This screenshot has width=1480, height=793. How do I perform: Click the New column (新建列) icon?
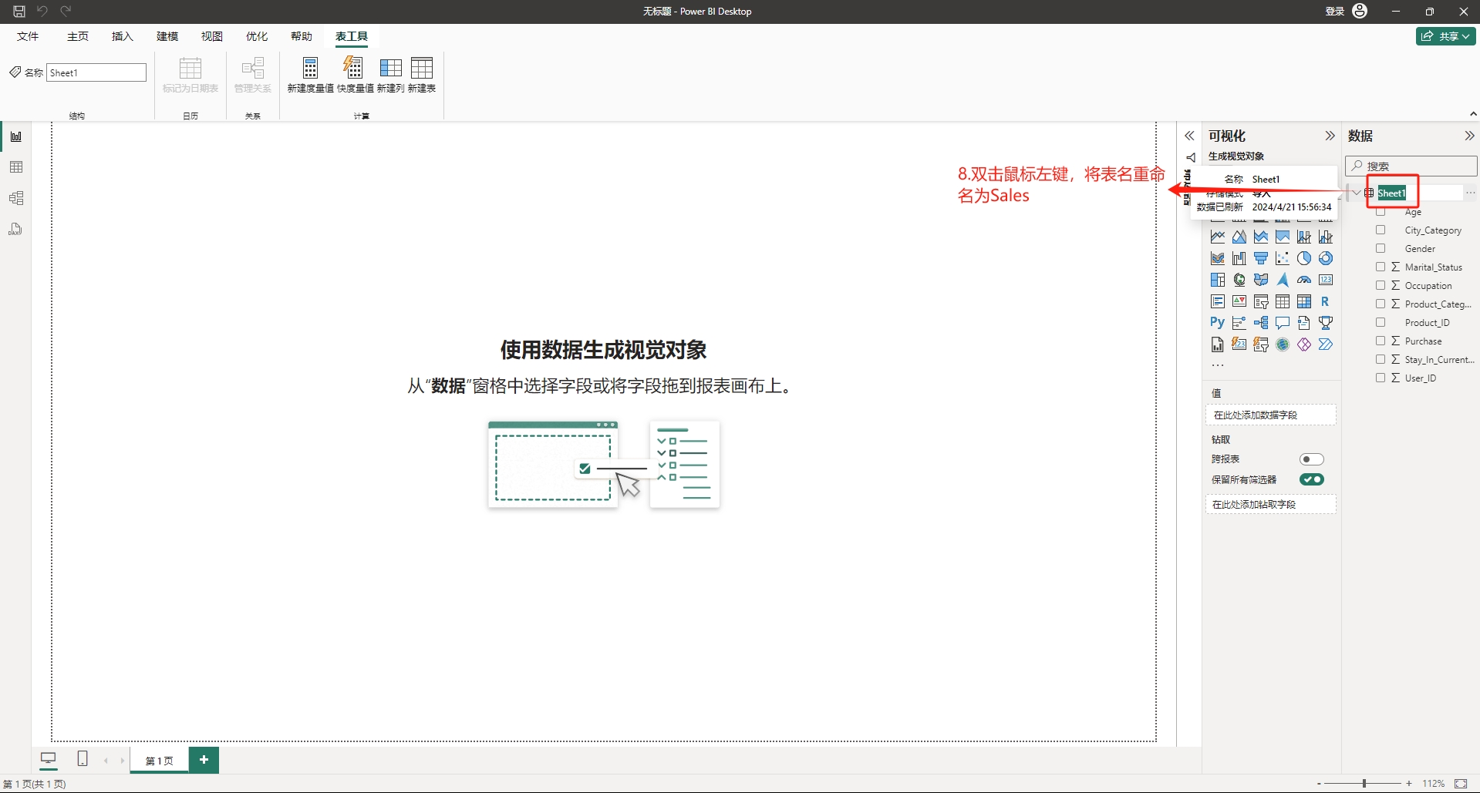click(390, 68)
